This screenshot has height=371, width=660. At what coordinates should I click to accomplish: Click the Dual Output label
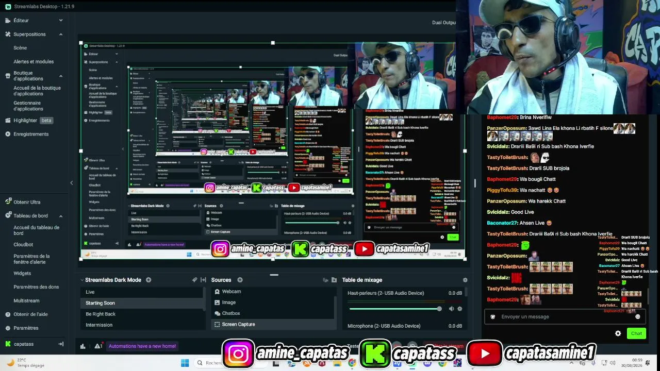(x=443, y=23)
